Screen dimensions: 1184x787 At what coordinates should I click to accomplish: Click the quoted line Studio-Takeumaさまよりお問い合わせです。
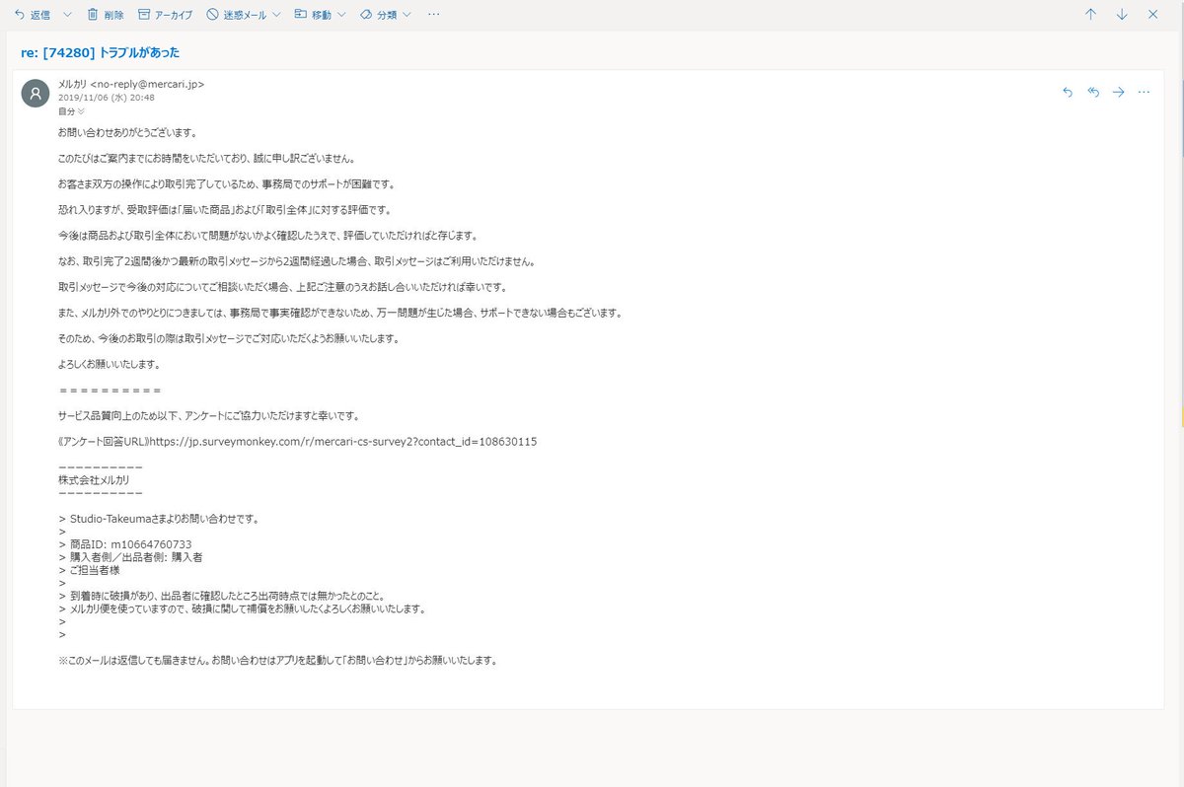click(165, 519)
